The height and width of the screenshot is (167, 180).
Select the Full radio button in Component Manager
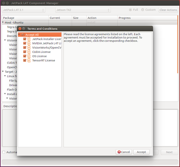point(130,10)
